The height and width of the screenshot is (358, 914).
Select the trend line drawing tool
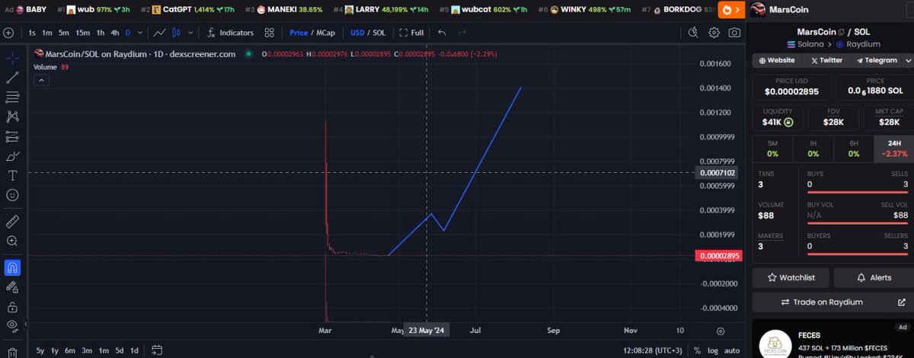pos(12,77)
